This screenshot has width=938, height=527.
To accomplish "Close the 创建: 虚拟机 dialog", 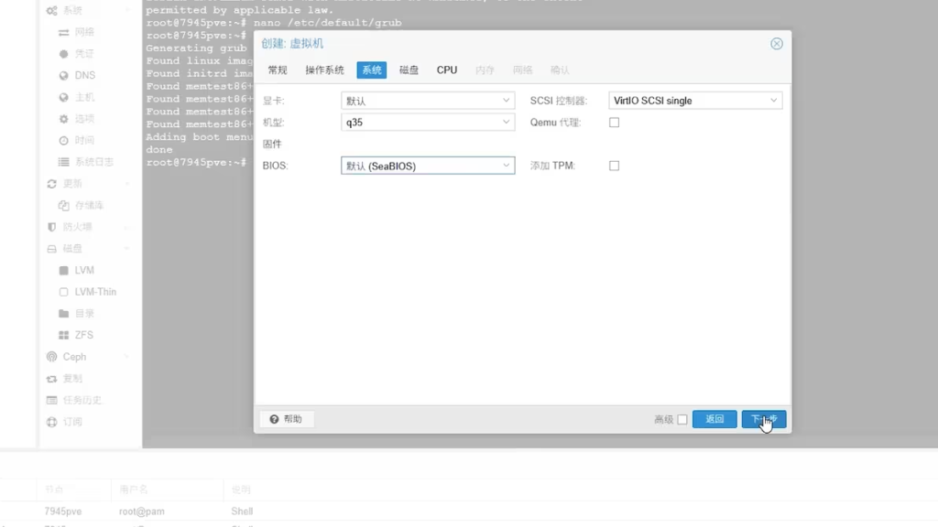I will coord(777,44).
